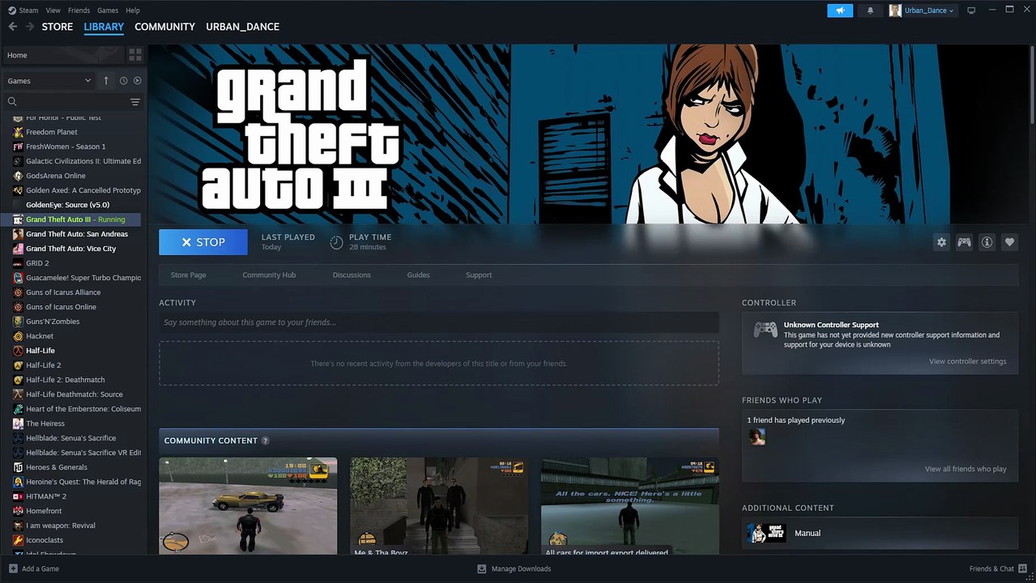Open the Community Hub link
The height and width of the screenshot is (583, 1036).
pos(269,275)
